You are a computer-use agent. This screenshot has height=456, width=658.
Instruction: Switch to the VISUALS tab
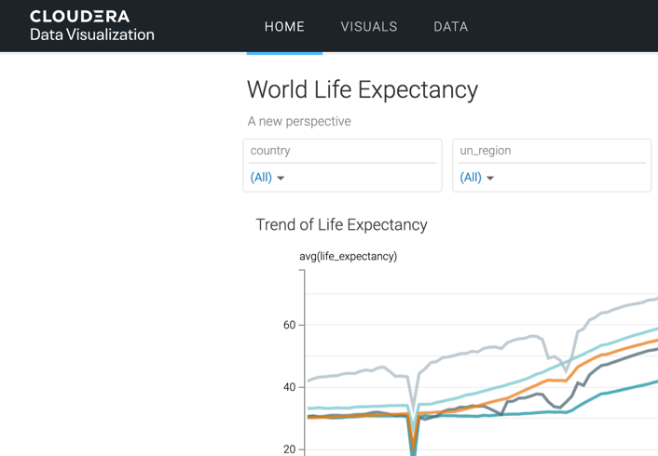point(369,27)
